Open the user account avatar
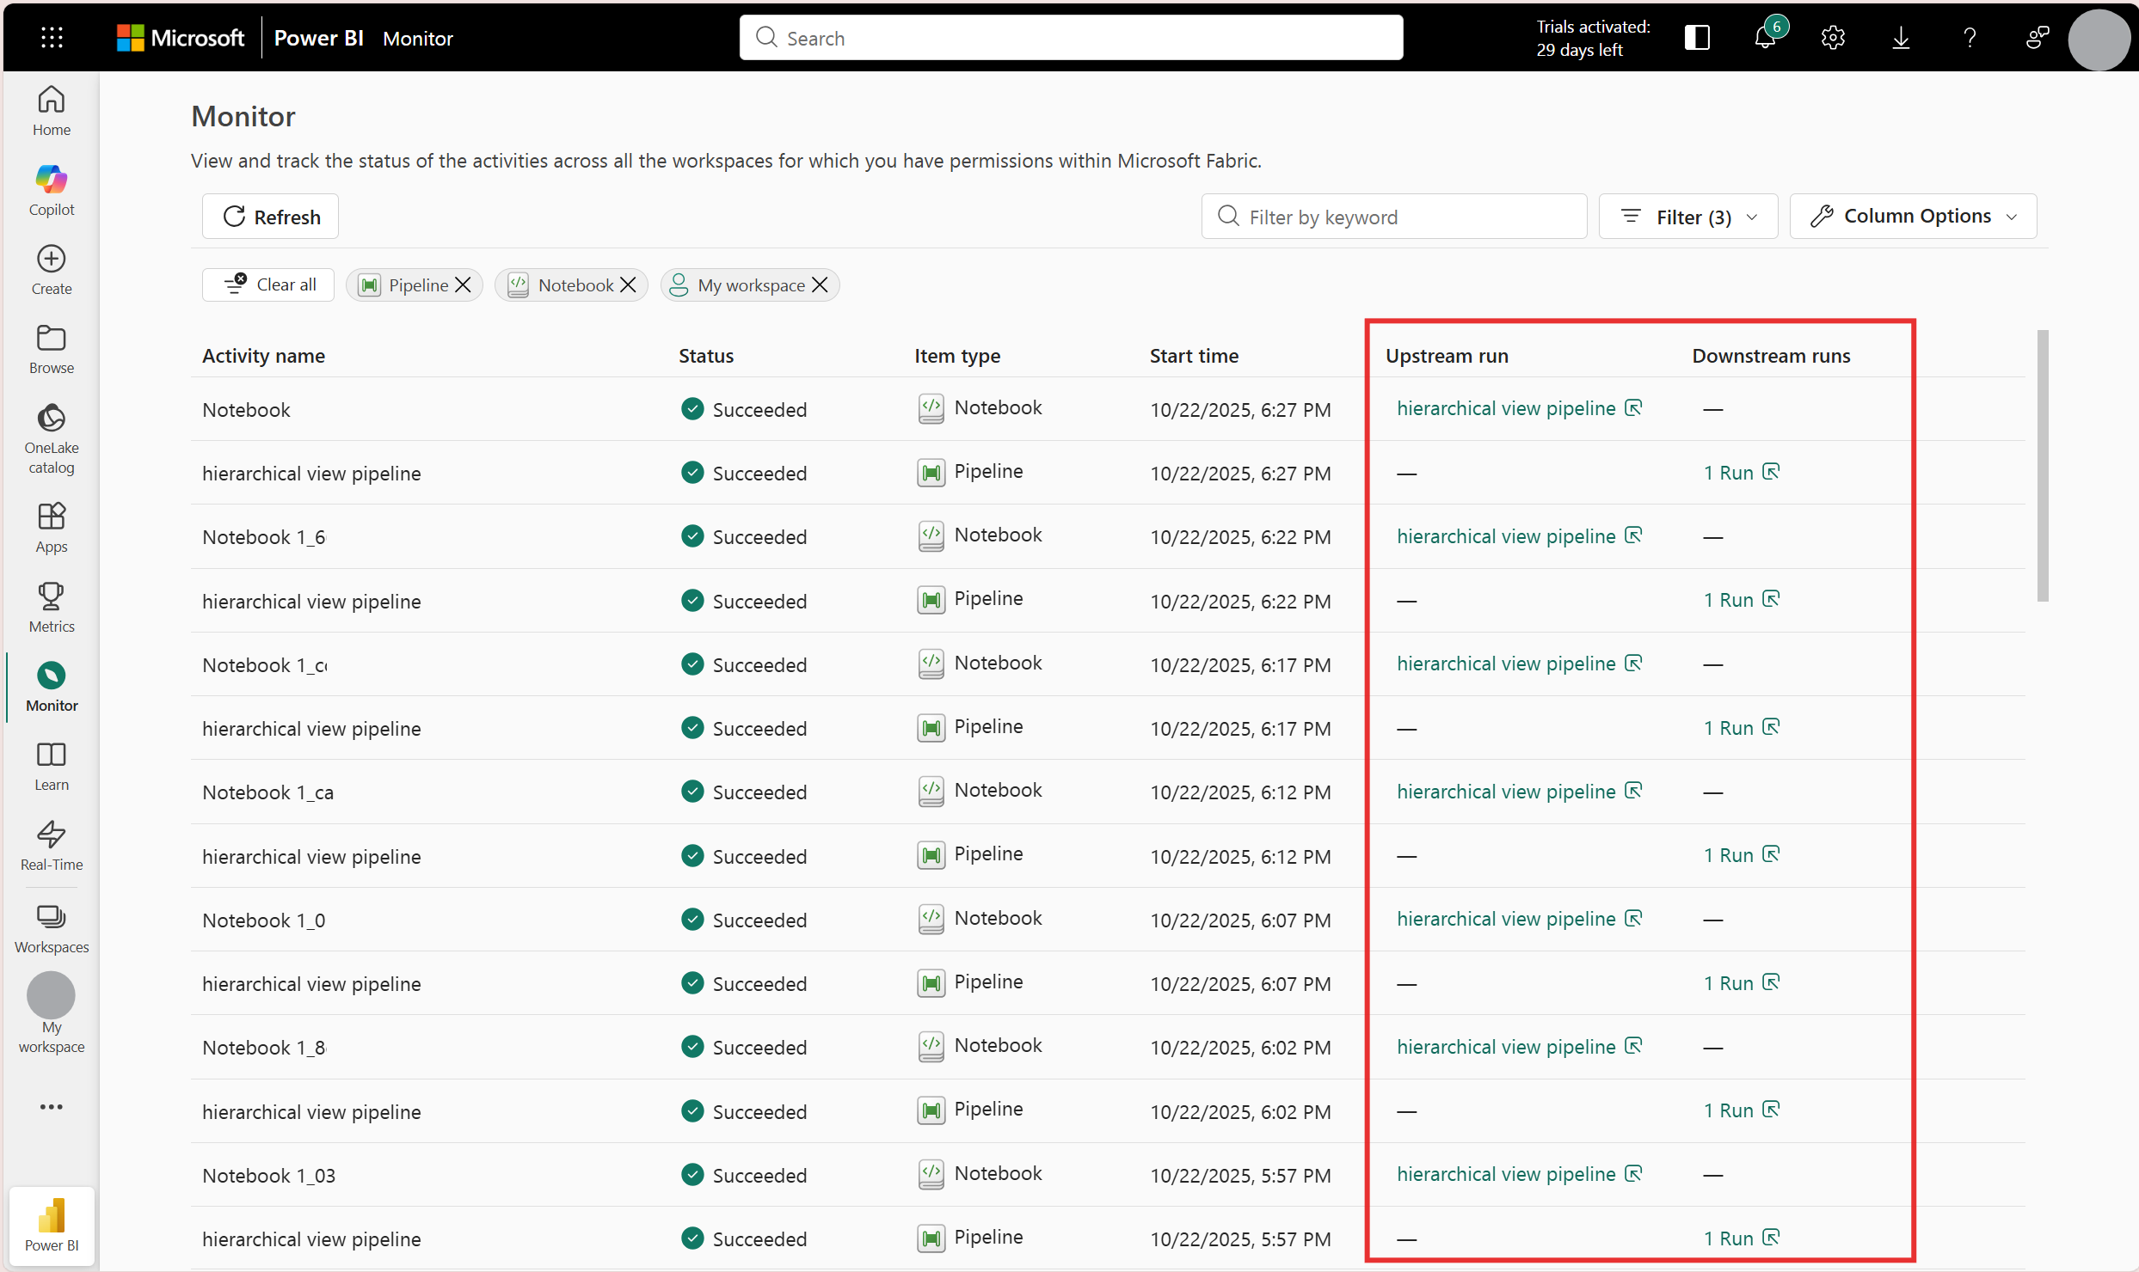Viewport: 2139px width, 1272px height. tap(2099, 39)
